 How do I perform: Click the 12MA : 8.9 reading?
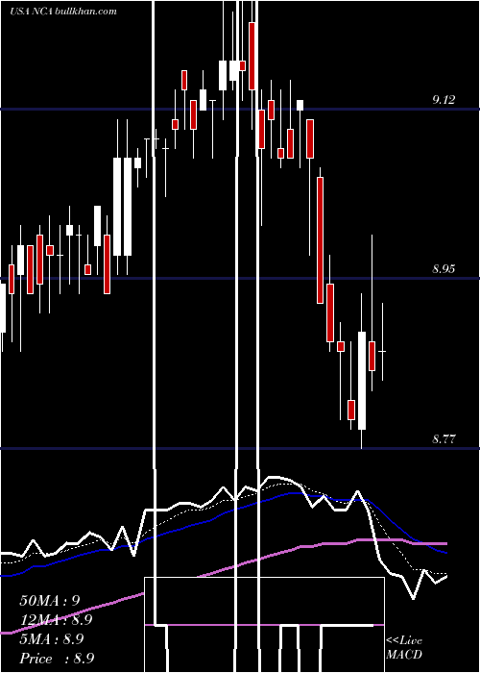[x=56, y=620]
